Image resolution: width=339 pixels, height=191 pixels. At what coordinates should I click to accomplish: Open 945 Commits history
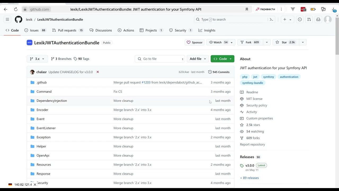coord(219,72)
